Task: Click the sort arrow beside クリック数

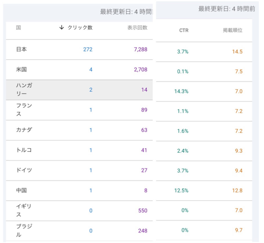Action: point(62,28)
